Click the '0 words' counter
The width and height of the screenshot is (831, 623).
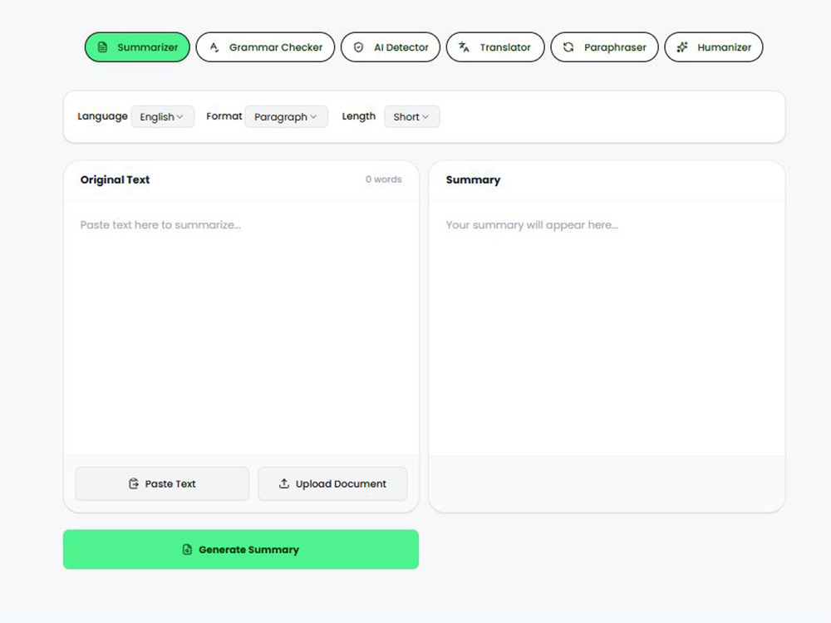pos(384,179)
